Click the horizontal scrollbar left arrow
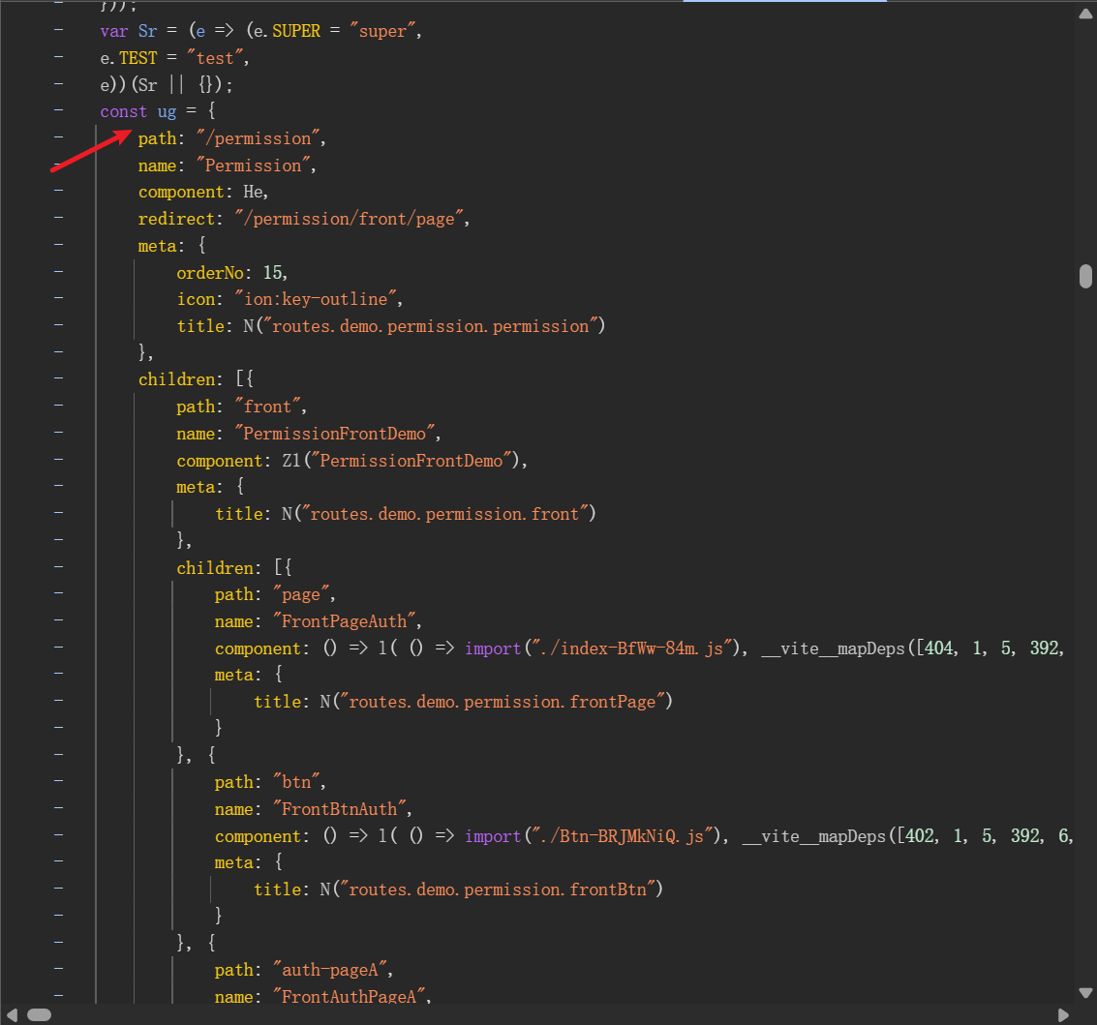The width and height of the screenshot is (1097, 1025). click(x=11, y=1014)
